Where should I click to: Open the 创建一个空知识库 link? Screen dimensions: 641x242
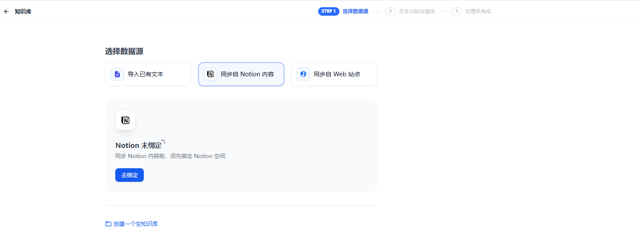[136, 224]
